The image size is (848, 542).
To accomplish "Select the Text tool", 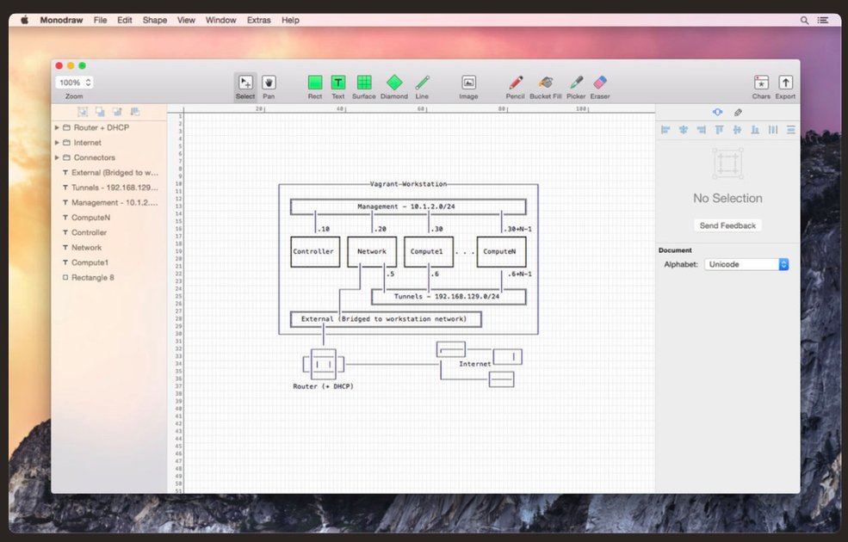I will coord(337,83).
